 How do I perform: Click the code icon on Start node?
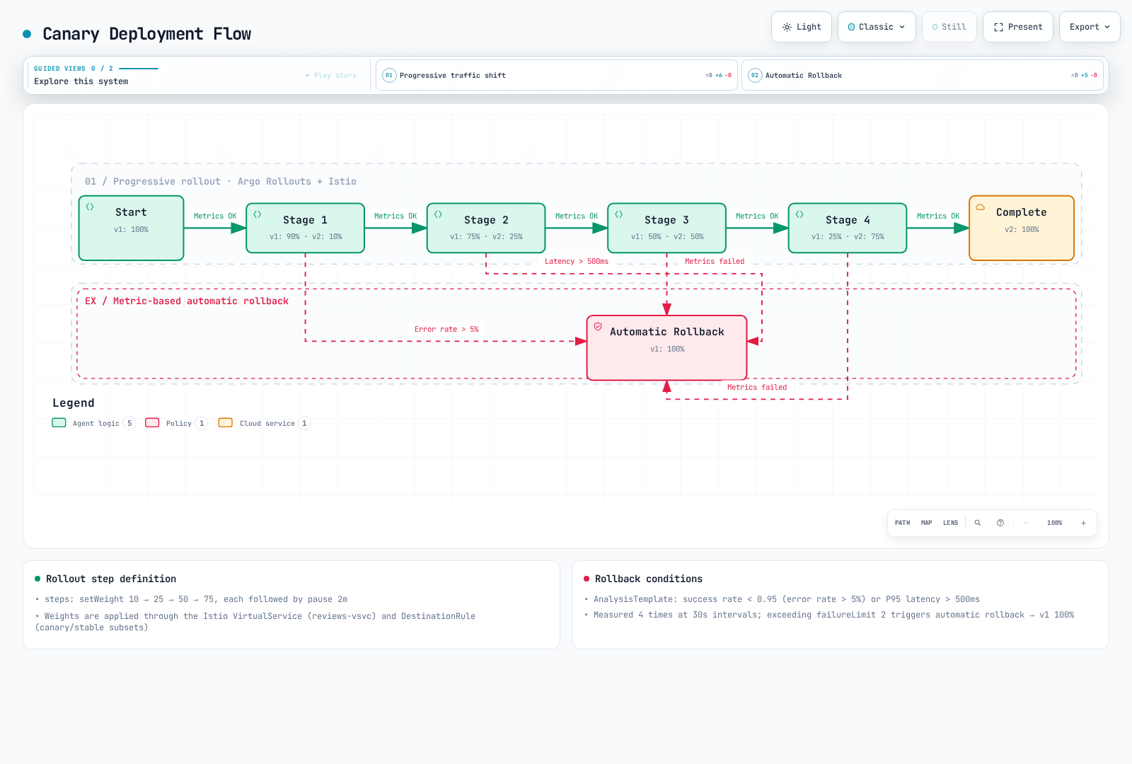coord(90,207)
